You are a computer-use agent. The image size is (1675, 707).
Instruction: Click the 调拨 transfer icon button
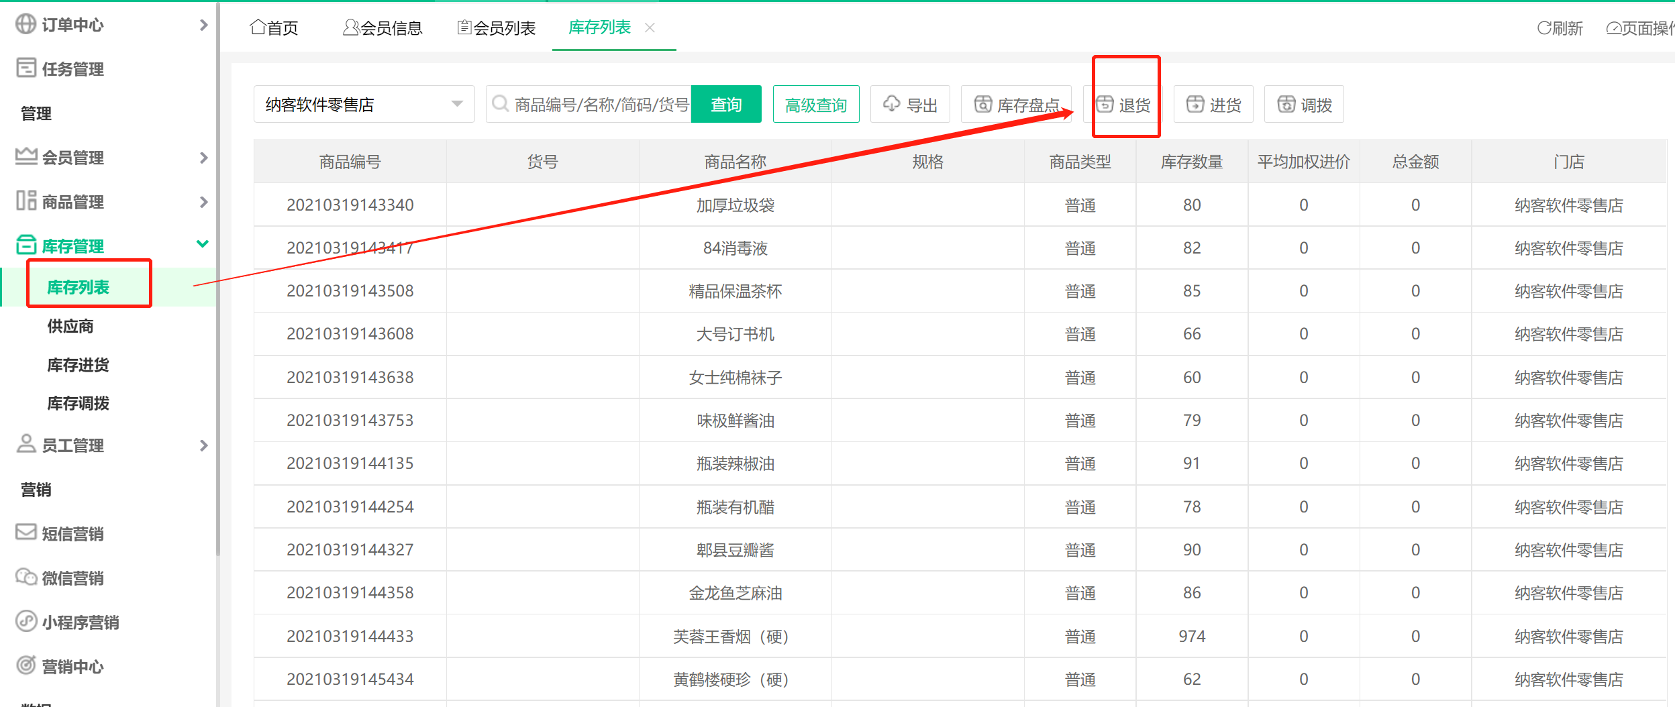[1286, 104]
